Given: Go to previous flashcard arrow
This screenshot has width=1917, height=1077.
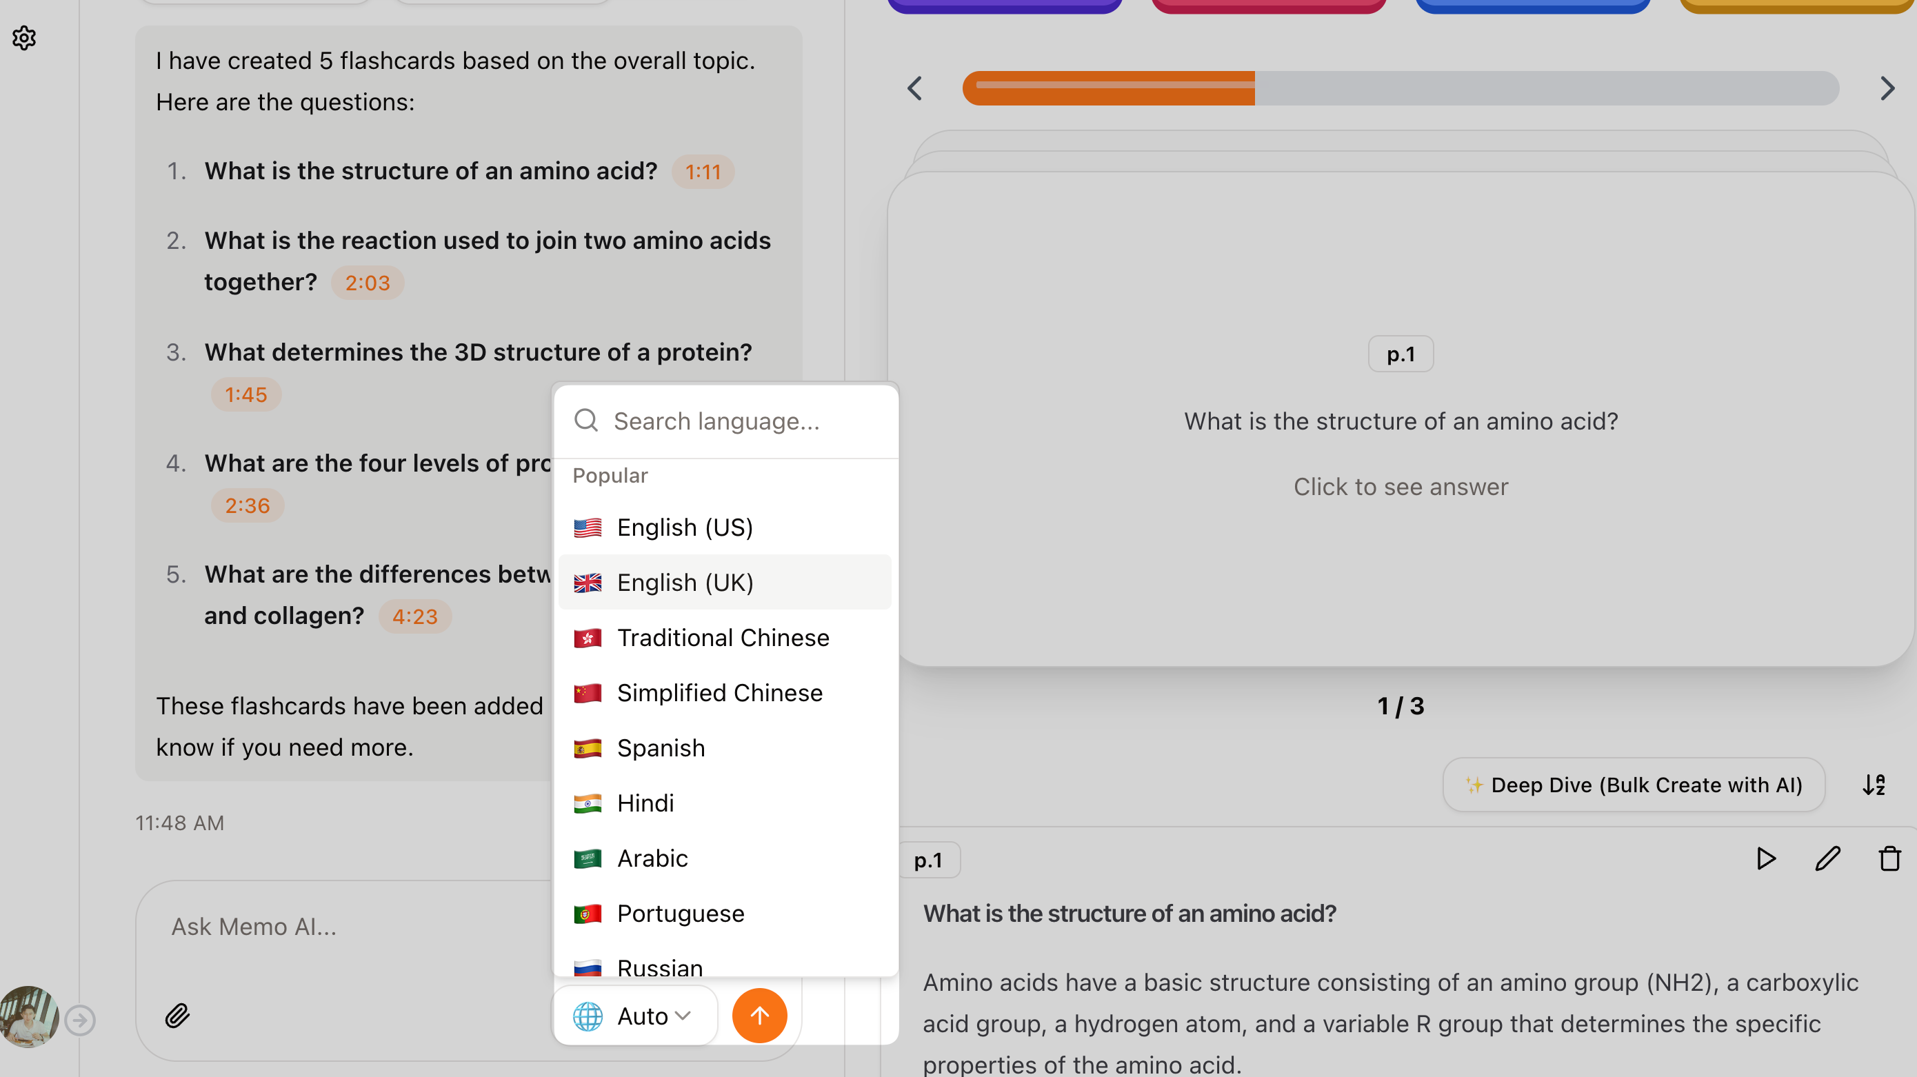Looking at the screenshot, I should click(915, 88).
